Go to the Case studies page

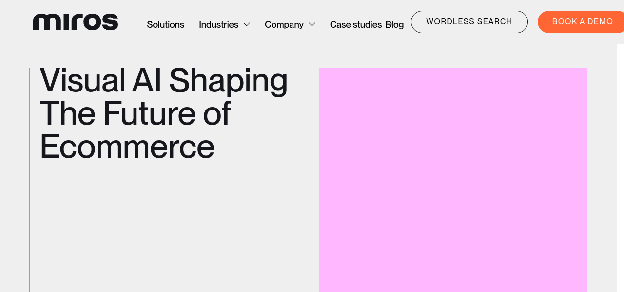(355, 24)
